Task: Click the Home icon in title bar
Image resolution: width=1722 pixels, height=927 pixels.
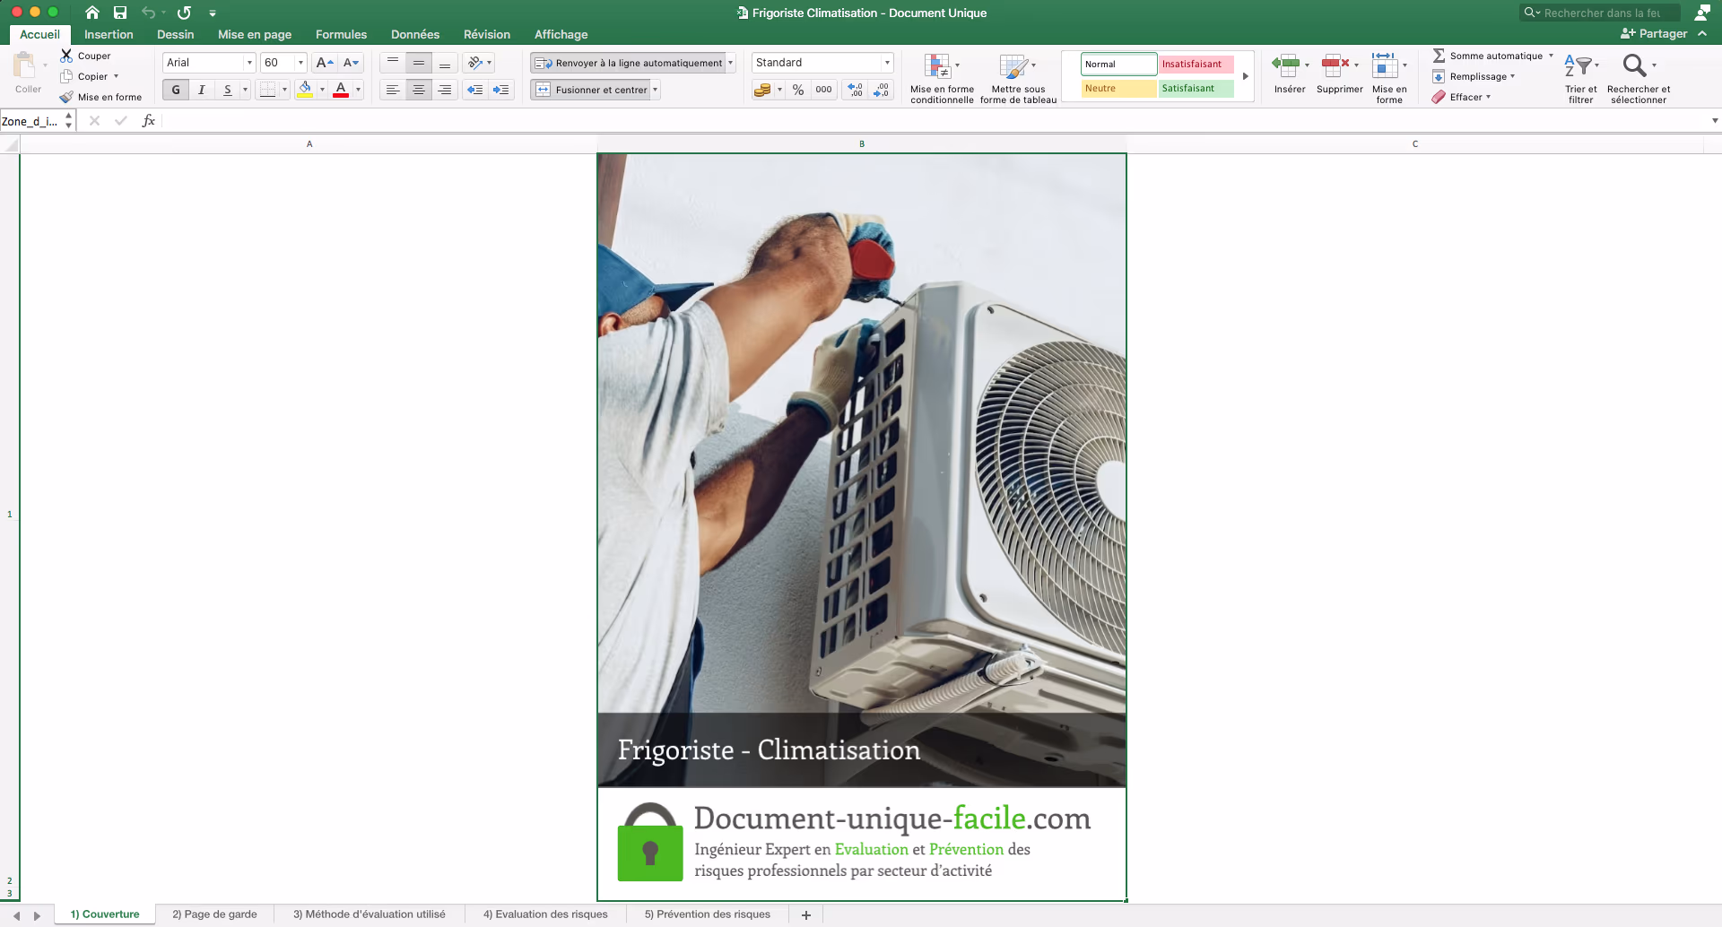Action: pyautogui.click(x=92, y=13)
